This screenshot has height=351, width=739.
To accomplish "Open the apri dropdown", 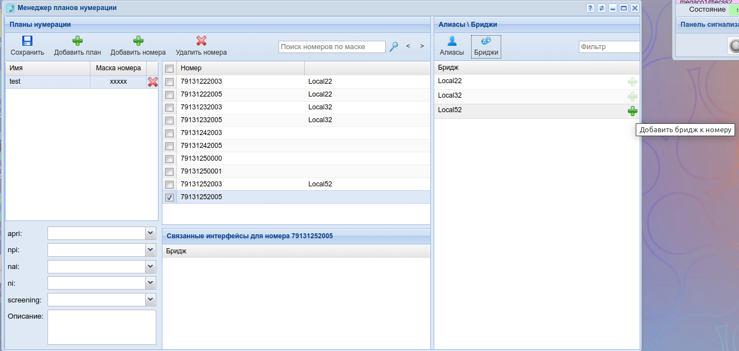I will coord(150,233).
